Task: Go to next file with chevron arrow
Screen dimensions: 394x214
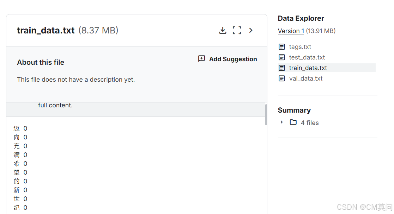Action: tap(251, 30)
